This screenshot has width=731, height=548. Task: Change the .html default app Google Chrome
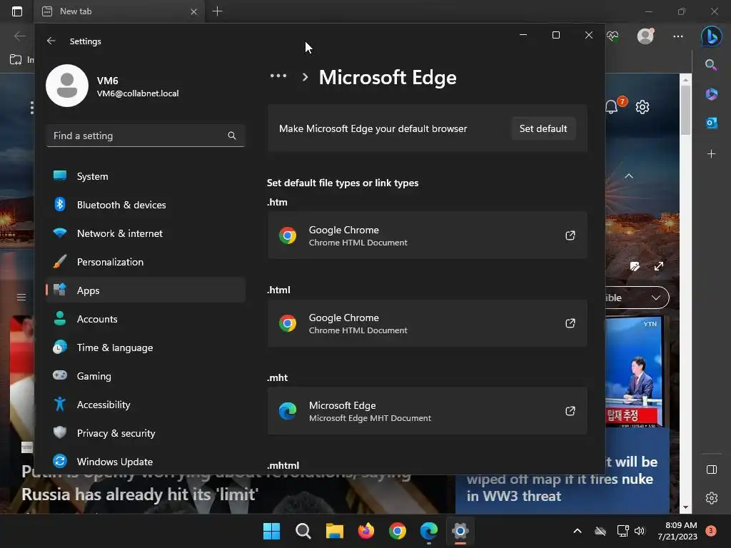(x=427, y=323)
